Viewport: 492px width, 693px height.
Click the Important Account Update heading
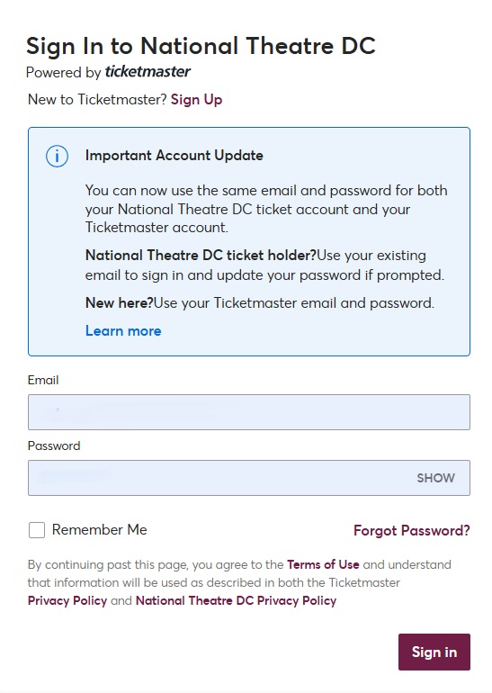pyautogui.click(x=174, y=155)
